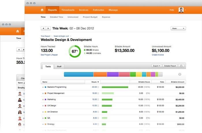Click the note icon next to Strategy hours

[x=98, y=124]
